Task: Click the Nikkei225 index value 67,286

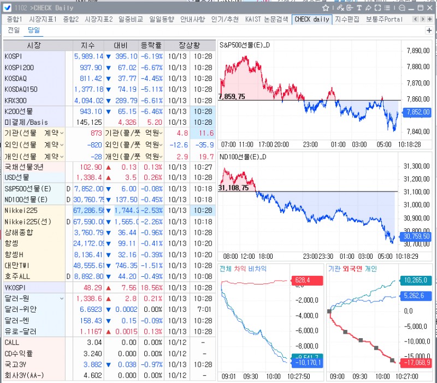Action: (88, 211)
